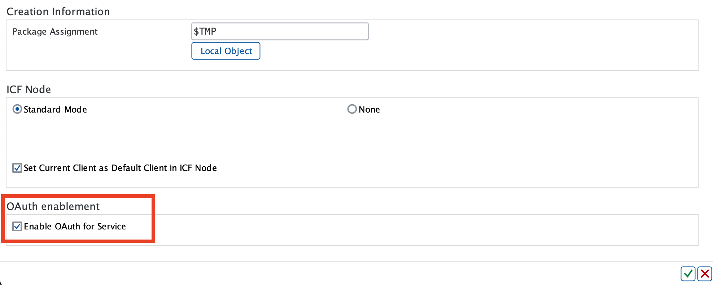Select the Standard Mode radio button

point(17,109)
